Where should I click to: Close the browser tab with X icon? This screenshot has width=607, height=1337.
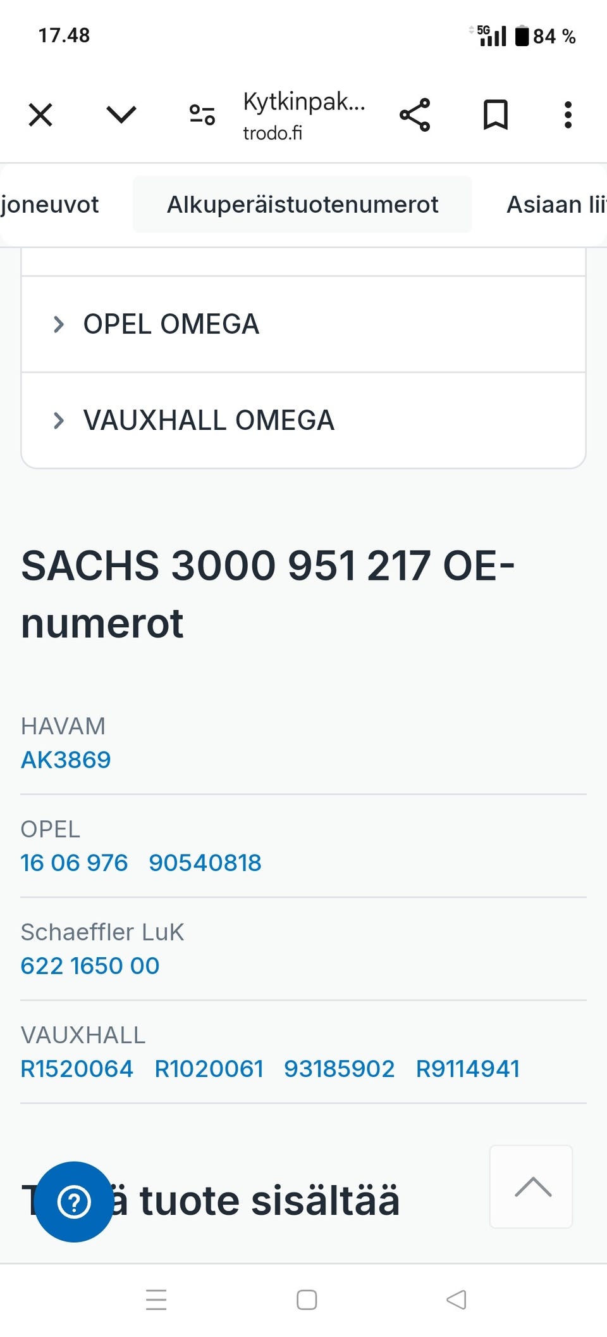(x=40, y=115)
